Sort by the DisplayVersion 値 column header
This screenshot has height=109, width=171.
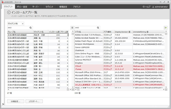click(x=123, y=32)
